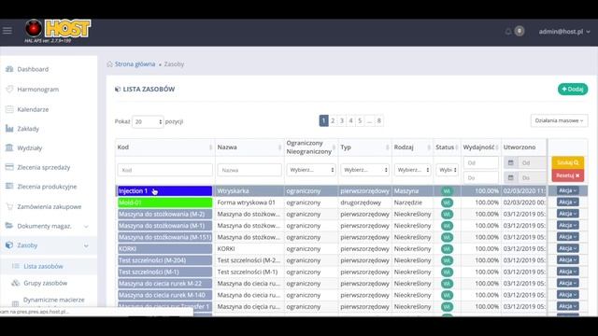The image size is (598, 336).
Task: Click the Kalendarze sidebar icon
Action: (x=9, y=109)
